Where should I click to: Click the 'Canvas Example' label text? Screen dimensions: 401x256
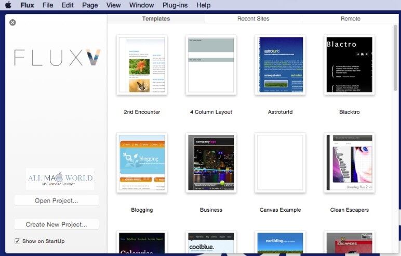[280, 210]
